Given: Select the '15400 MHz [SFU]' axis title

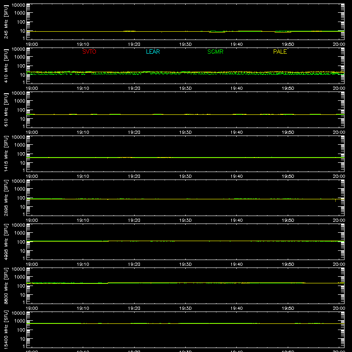Looking at the screenshot, I should pos(6,330).
